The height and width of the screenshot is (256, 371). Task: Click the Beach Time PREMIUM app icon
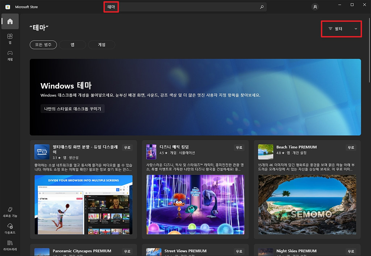tap(266, 152)
